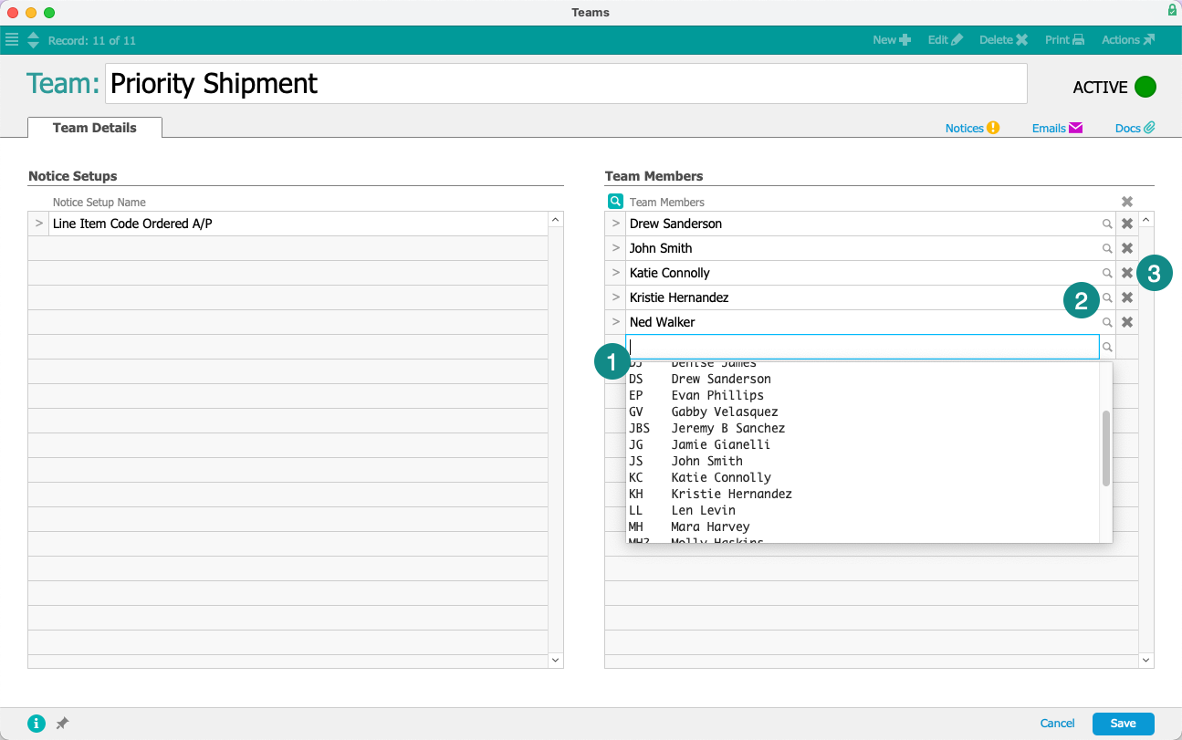The image size is (1182, 740).
Task: Open the Docs link
Action: pos(1135,128)
